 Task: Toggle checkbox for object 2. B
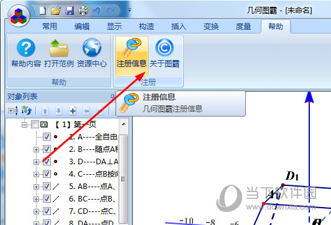click(x=47, y=149)
